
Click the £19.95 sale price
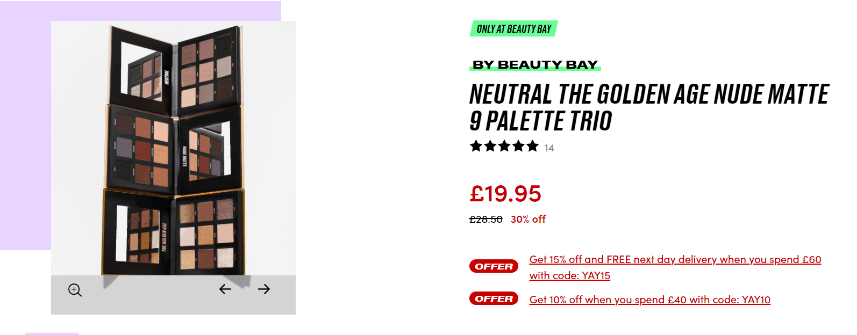[x=505, y=194]
